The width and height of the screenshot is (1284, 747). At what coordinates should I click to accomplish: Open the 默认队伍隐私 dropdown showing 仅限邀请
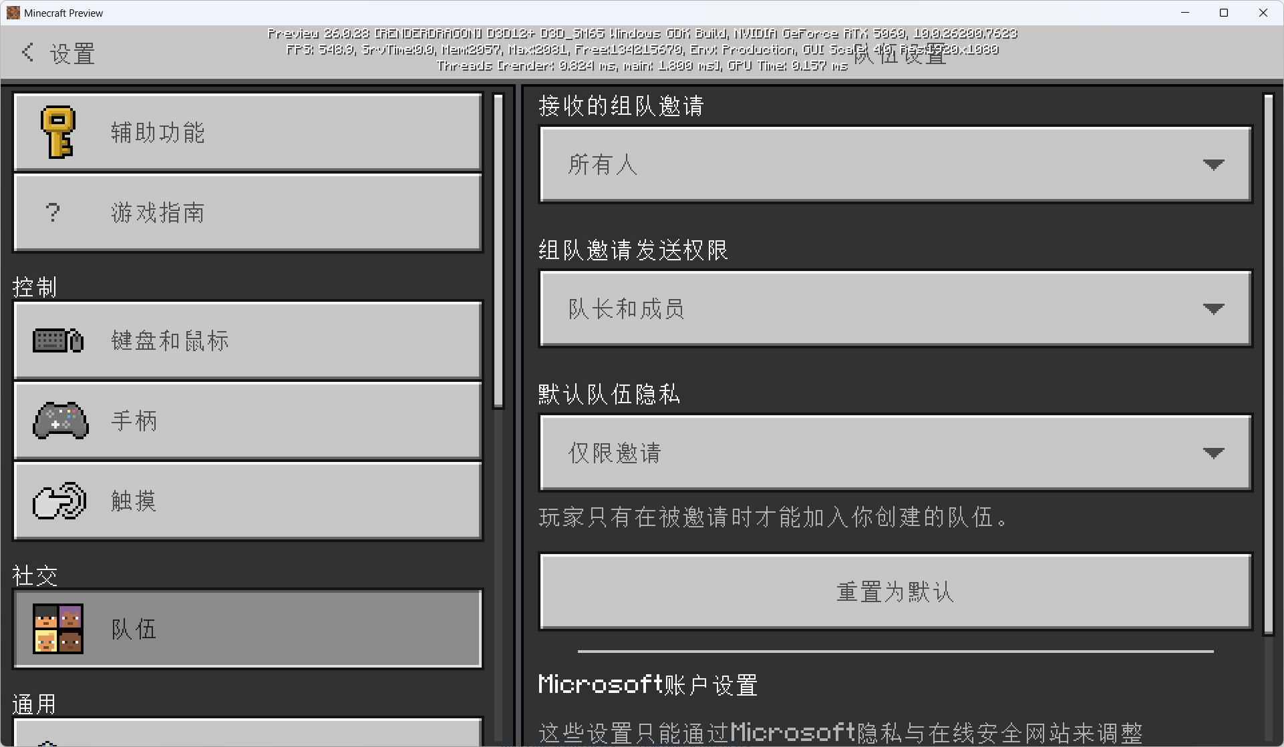click(895, 453)
